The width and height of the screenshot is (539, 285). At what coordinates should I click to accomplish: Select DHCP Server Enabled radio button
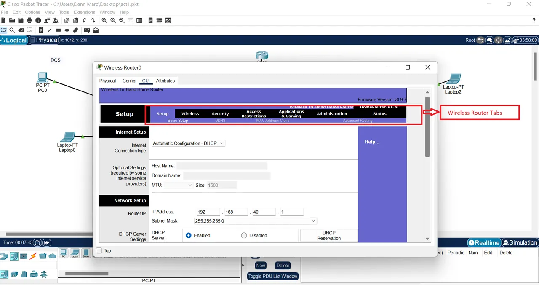tap(189, 235)
